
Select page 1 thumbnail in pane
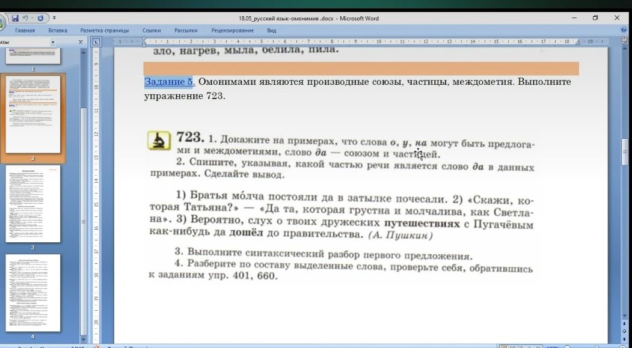(x=32, y=55)
